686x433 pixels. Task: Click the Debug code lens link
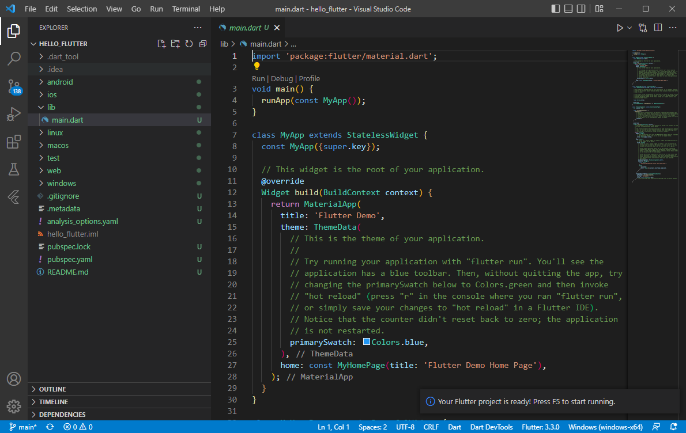click(x=282, y=79)
